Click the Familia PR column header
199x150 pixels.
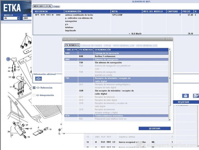coord(71,49)
